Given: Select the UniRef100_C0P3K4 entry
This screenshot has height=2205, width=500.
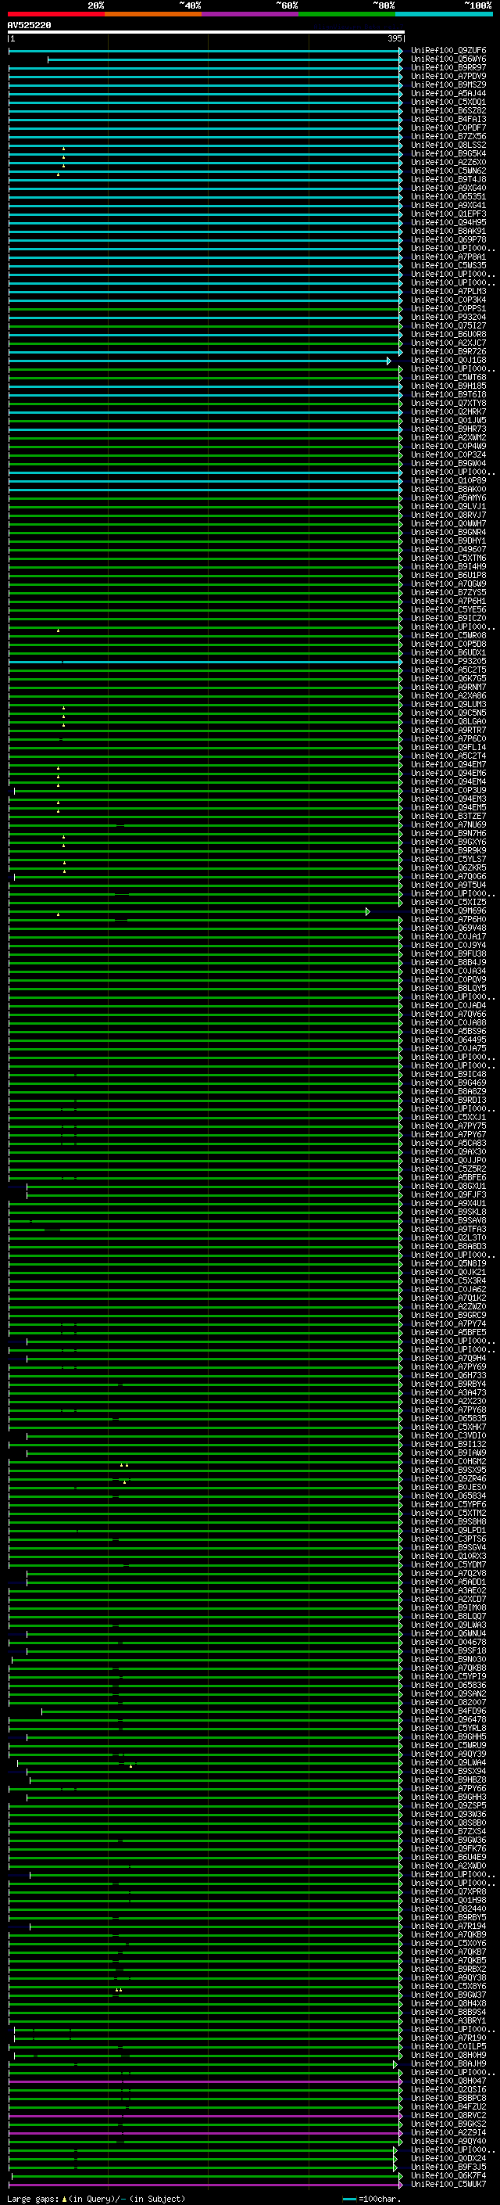Looking at the screenshot, I should [x=448, y=300].
